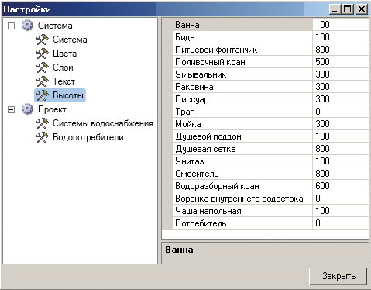The height and width of the screenshot is (290, 371).
Task: Collapse the Проект tree group
Action: click(11, 109)
